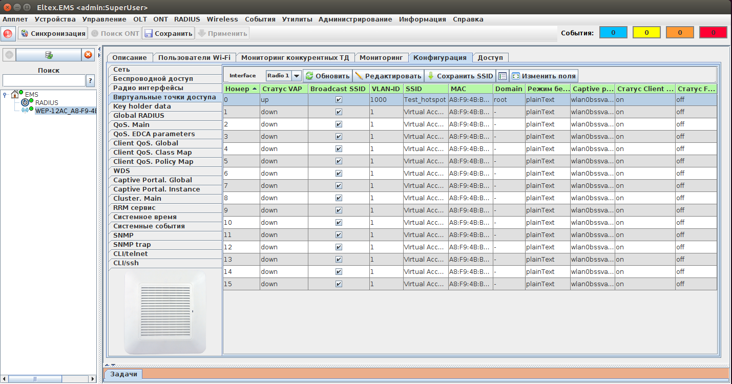Click the Test_hotspot SSID cell

(x=425, y=100)
